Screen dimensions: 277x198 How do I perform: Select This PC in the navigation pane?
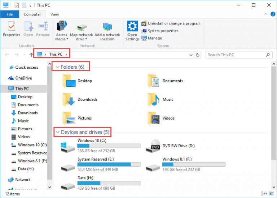[x=23, y=89]
